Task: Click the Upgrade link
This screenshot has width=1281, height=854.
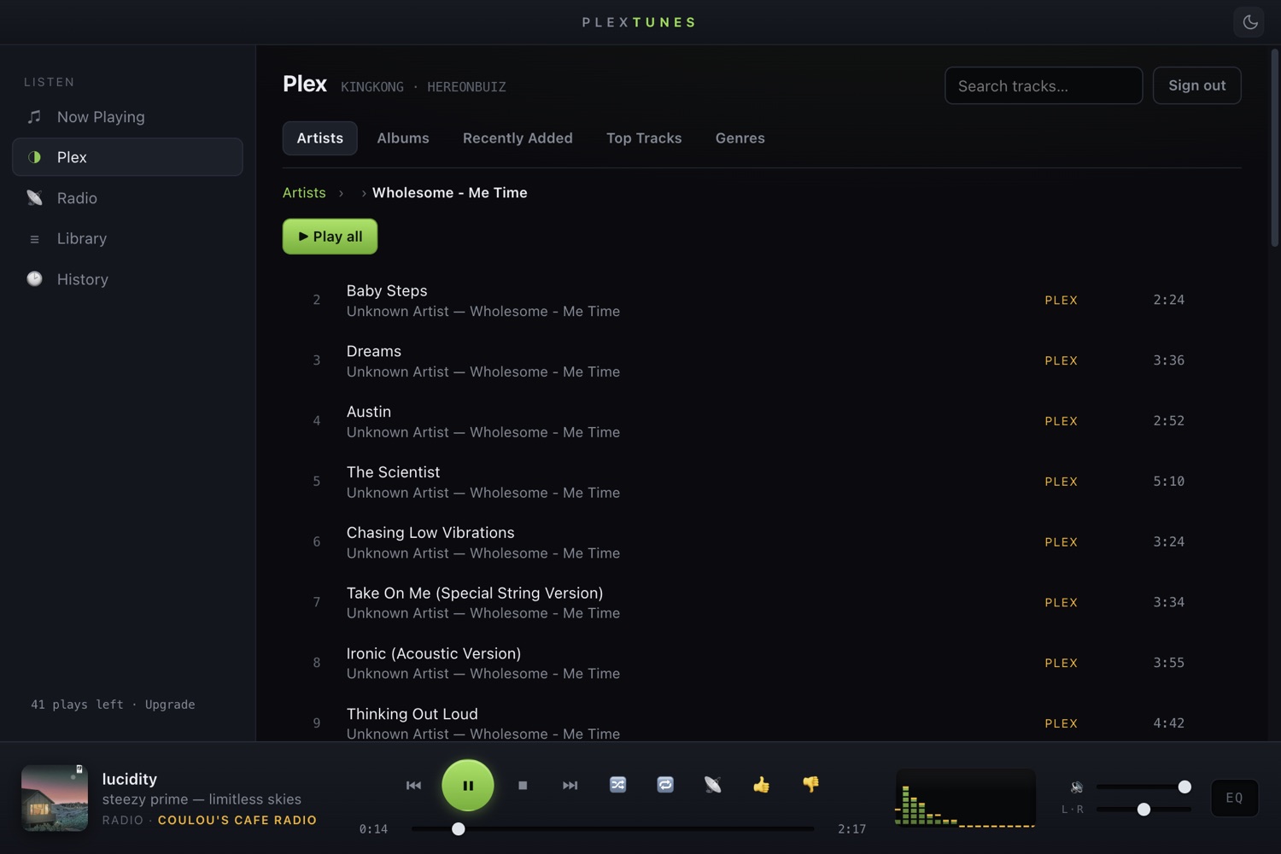Action: click(170, 705)
